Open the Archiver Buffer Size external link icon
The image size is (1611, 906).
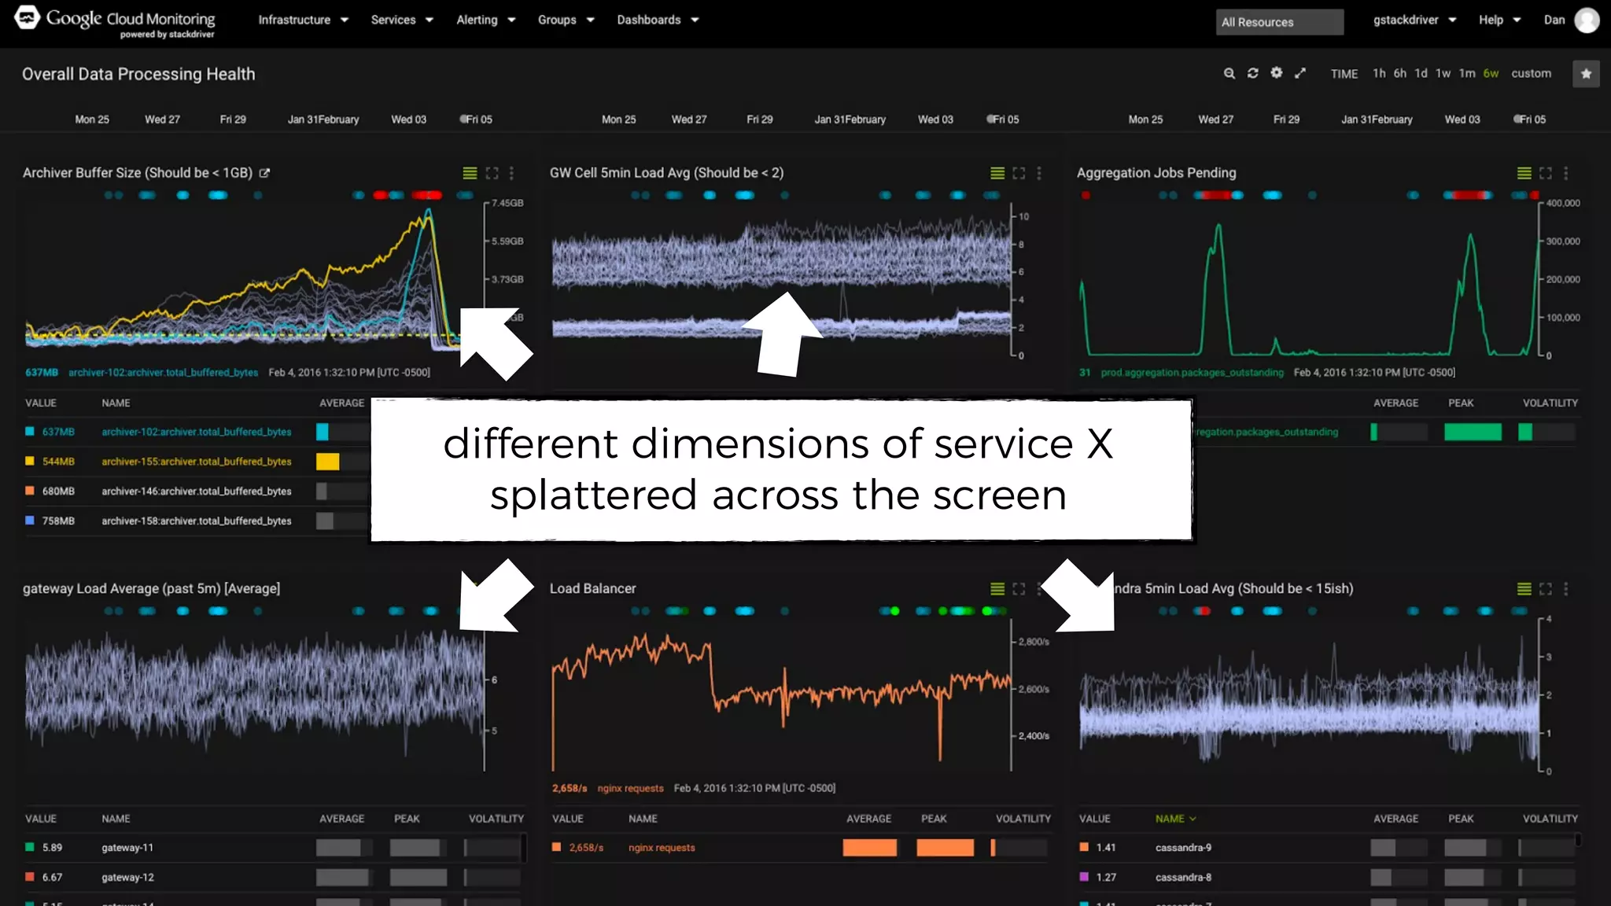click(265, 173)
